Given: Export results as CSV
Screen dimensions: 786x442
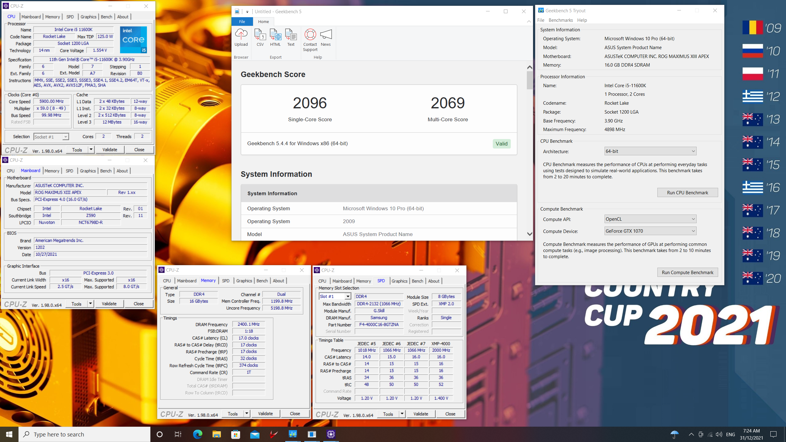Looking at the screenshot, I should pyautogui.click(x=260, y=37).
